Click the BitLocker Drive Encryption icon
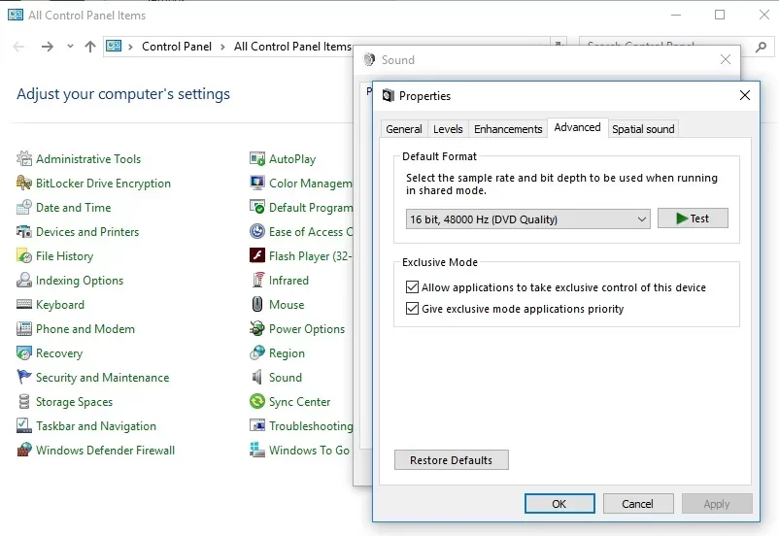Image resolution: width=779 pixels, height=536 pixels. click(x=24, y=184)
